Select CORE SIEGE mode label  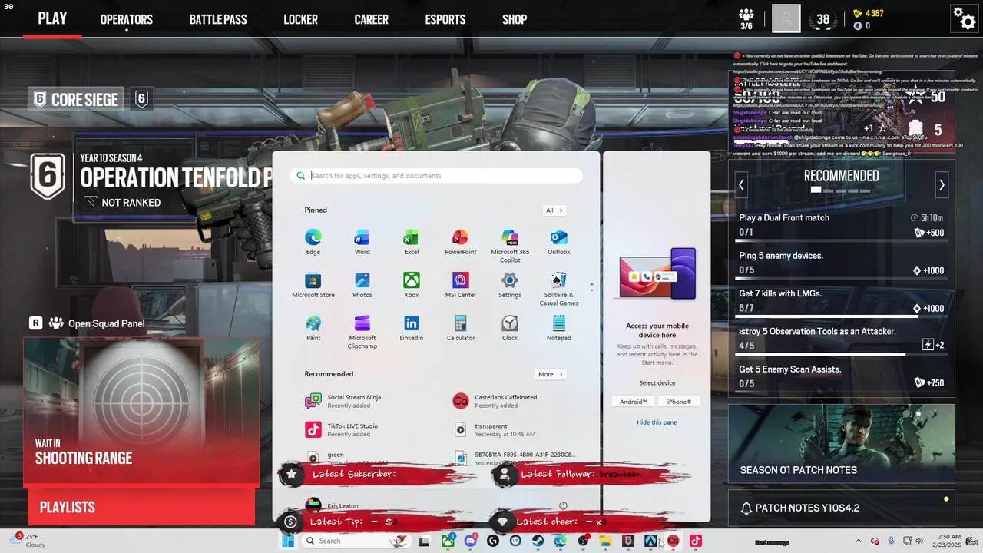point(75,99)
